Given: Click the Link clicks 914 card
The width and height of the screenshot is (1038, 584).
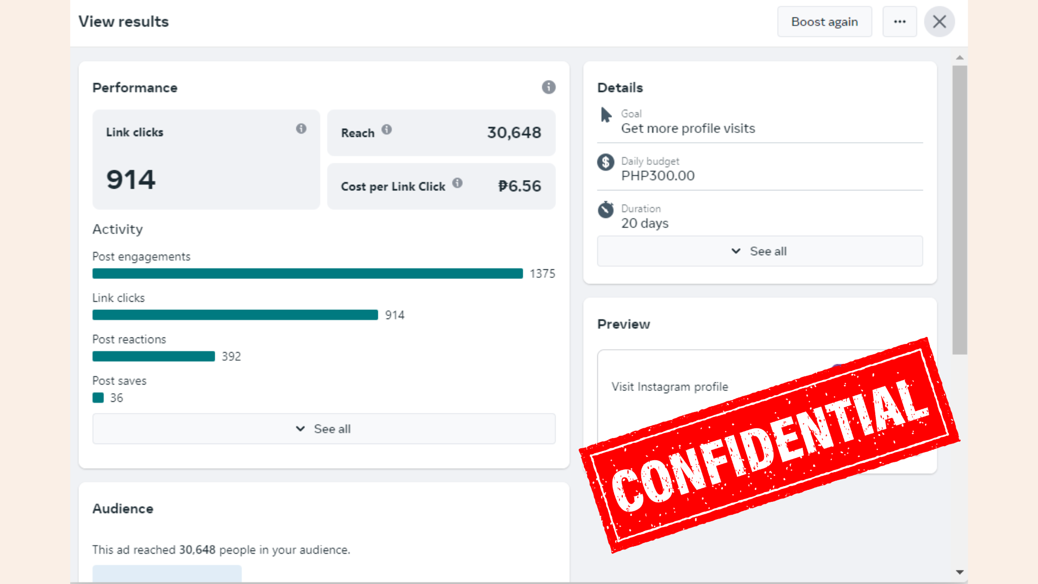Looking at the screenshot, I should click(206, 160).
